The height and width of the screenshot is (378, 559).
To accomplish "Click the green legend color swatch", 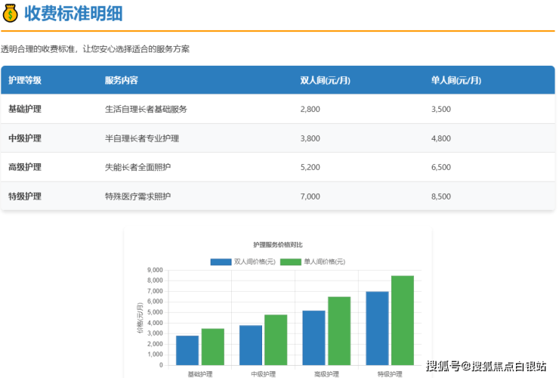I will pos(290,262).
